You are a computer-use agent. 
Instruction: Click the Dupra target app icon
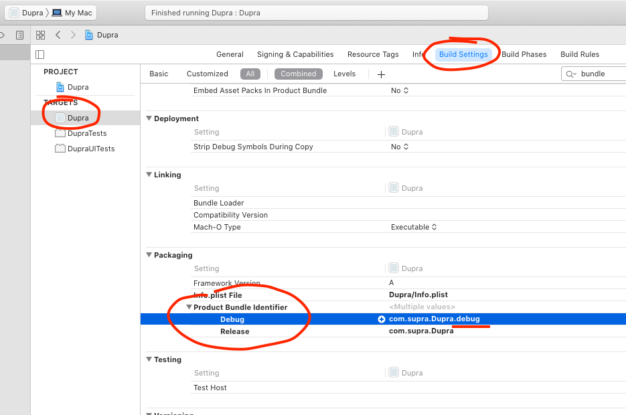coord(60,118)
